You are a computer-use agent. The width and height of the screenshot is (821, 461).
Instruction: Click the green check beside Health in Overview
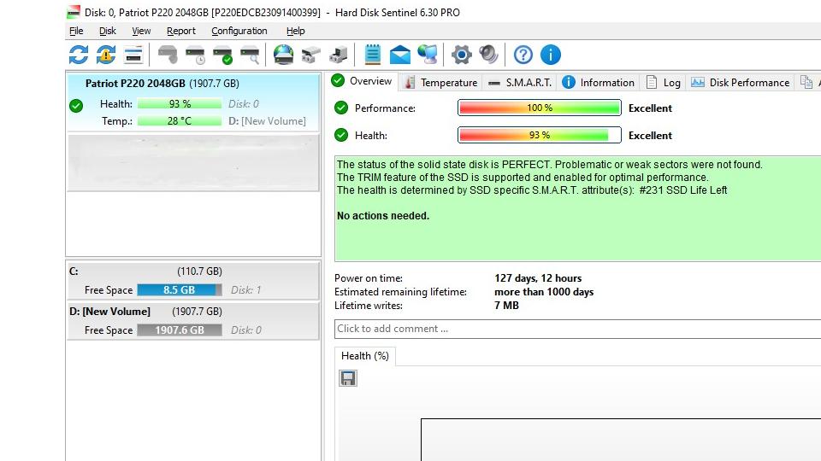click(341, 135)
